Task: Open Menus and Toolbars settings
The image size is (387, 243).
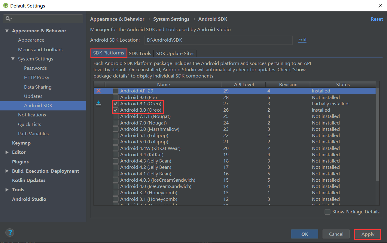Action: 40,49
